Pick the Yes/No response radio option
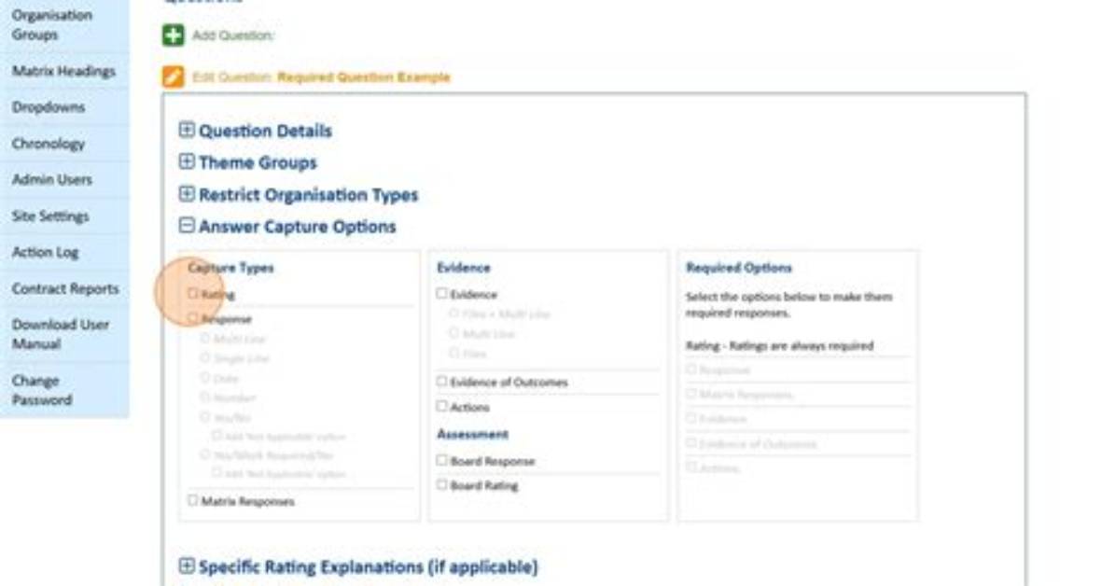Screen dimensions: 1116x586 coord(205,416)
